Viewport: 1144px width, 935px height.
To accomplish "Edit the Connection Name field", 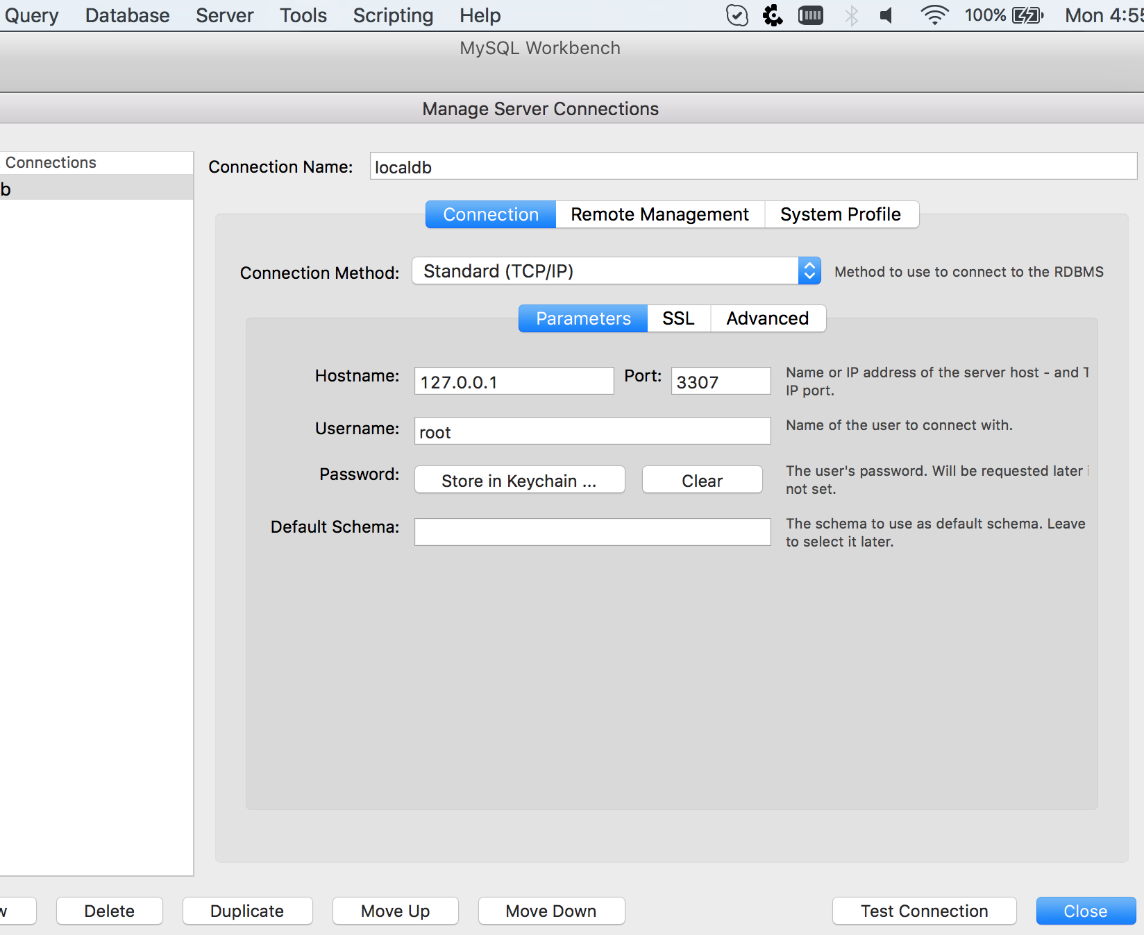I will coord(753,166).
